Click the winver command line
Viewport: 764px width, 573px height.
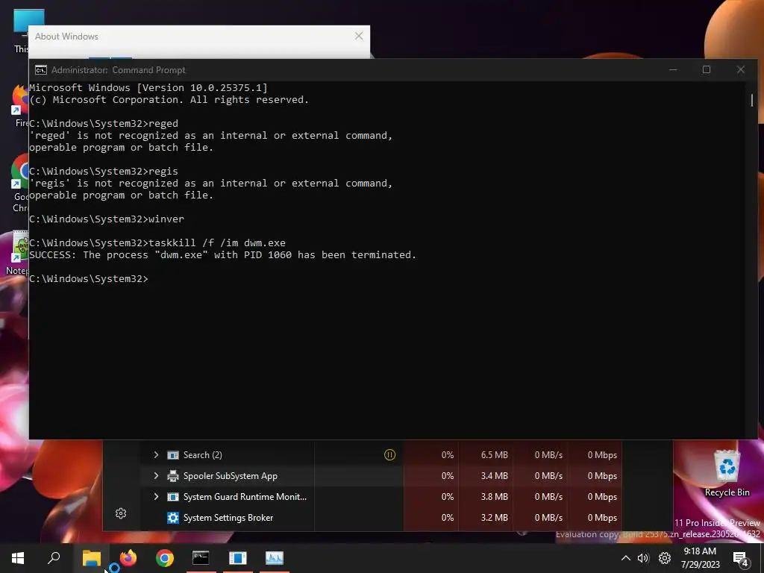click(107, 219)
